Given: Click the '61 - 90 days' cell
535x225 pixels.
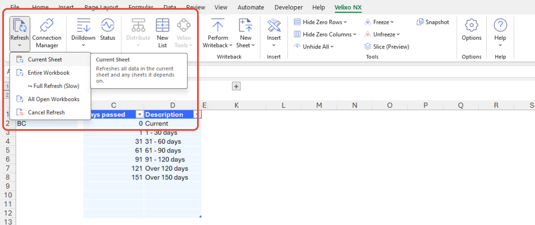Looking at the screenshot, I should point(173,150).
